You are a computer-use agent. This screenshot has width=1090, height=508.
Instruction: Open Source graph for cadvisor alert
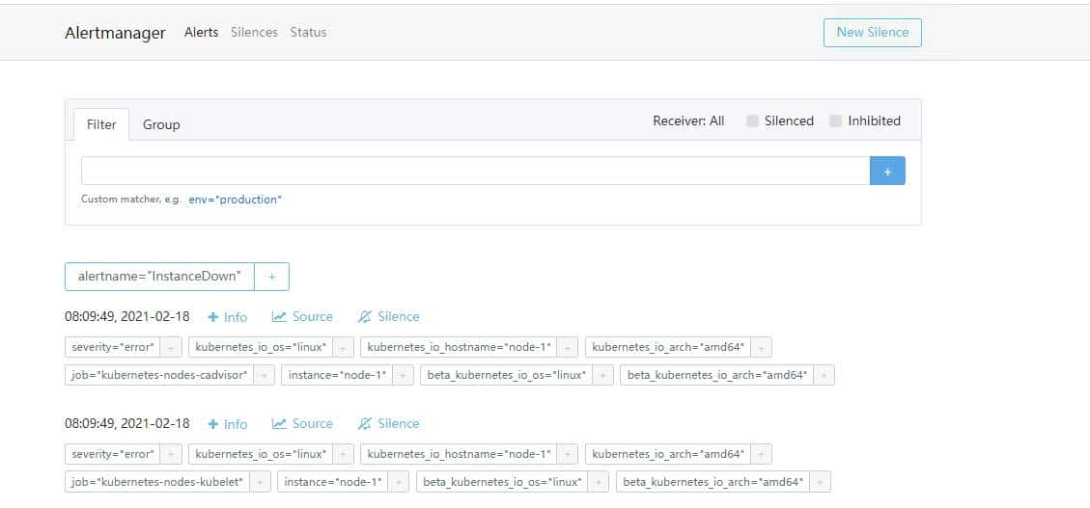click(x=302, y=316)
